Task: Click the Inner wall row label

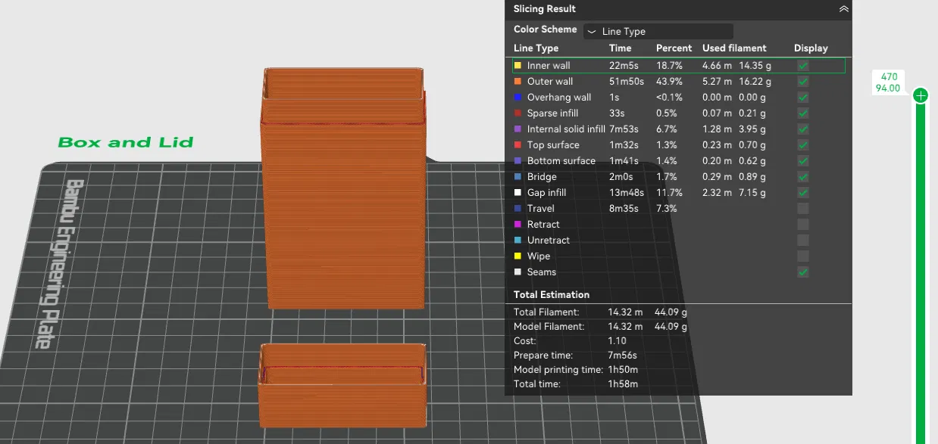Action: 549,66
